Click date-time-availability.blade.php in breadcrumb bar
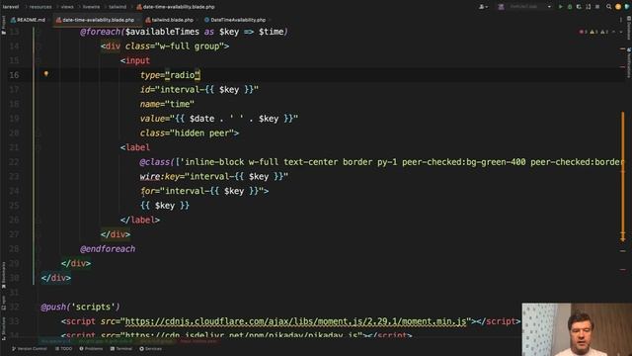 [176, 7]
